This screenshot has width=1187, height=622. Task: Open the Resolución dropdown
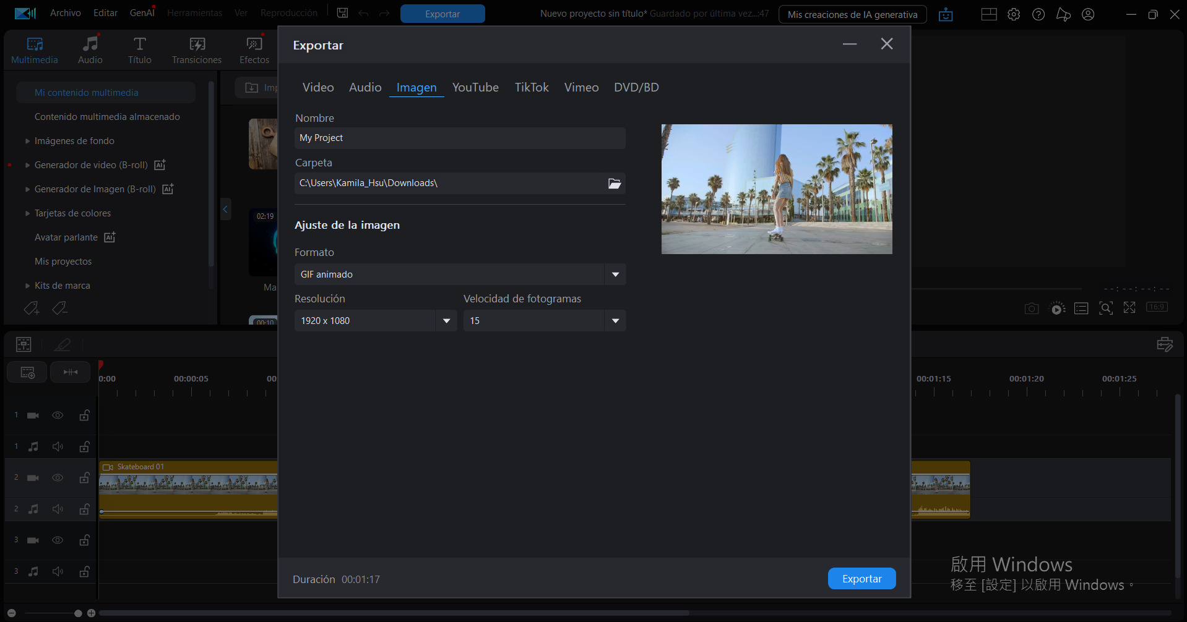coord(446,320)
